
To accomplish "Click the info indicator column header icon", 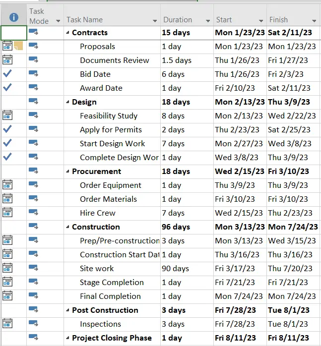I will 13,17.
